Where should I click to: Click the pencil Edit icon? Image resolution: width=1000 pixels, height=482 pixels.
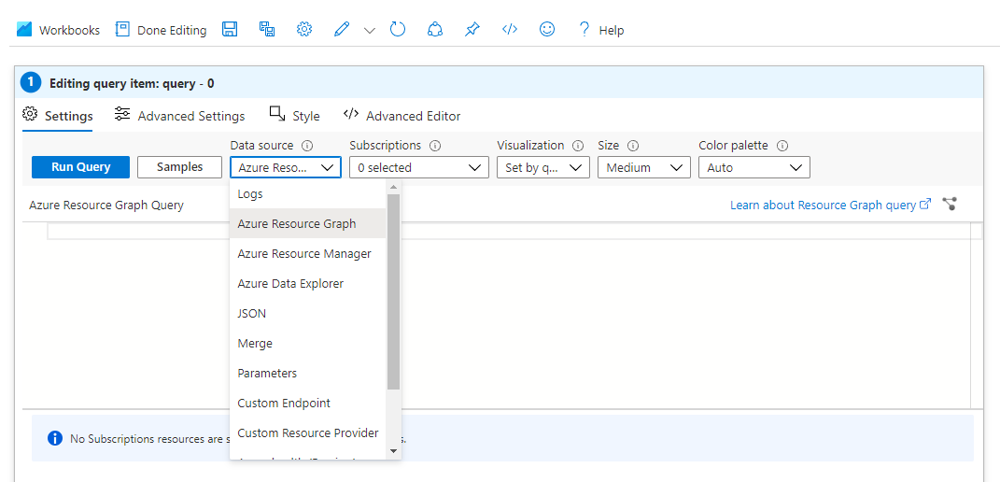point(343,29)
